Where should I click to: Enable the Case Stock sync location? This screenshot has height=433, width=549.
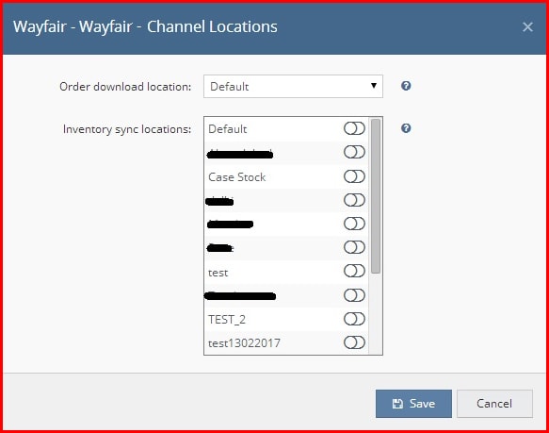click(354, 176)
